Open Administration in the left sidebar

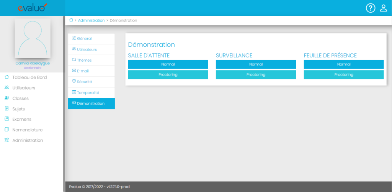click(28, 140)
